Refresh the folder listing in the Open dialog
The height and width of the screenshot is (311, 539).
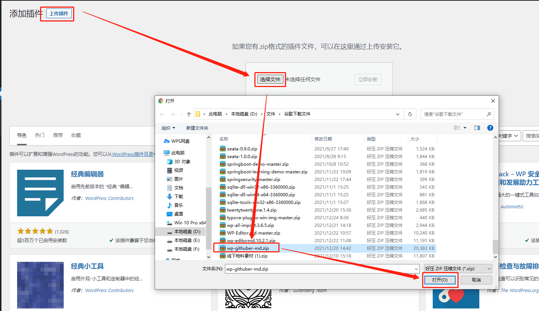(410, 114)
